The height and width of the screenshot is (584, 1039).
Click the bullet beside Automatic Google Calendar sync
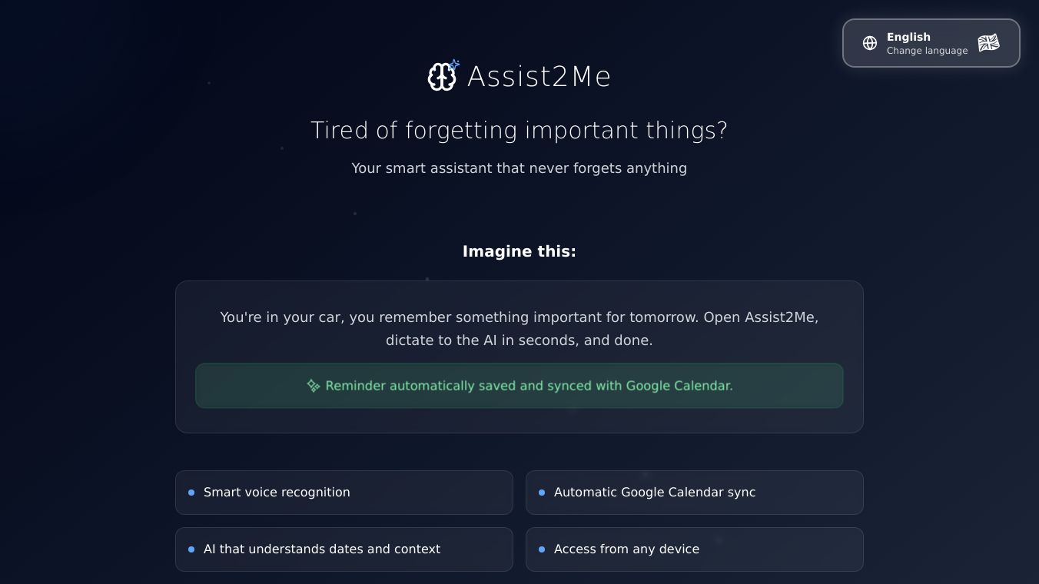(542, 493)
